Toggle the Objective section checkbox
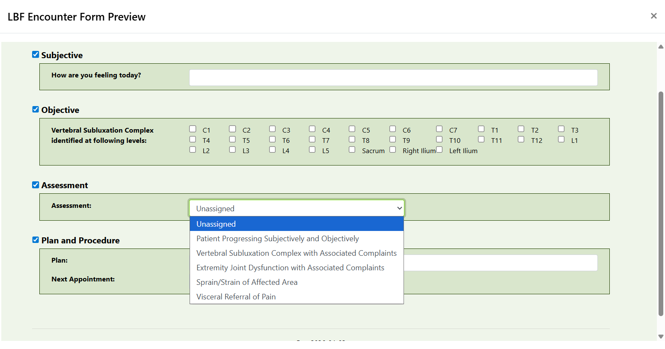The height and width of the screenshot is (349, 665). tap(36, 109)
